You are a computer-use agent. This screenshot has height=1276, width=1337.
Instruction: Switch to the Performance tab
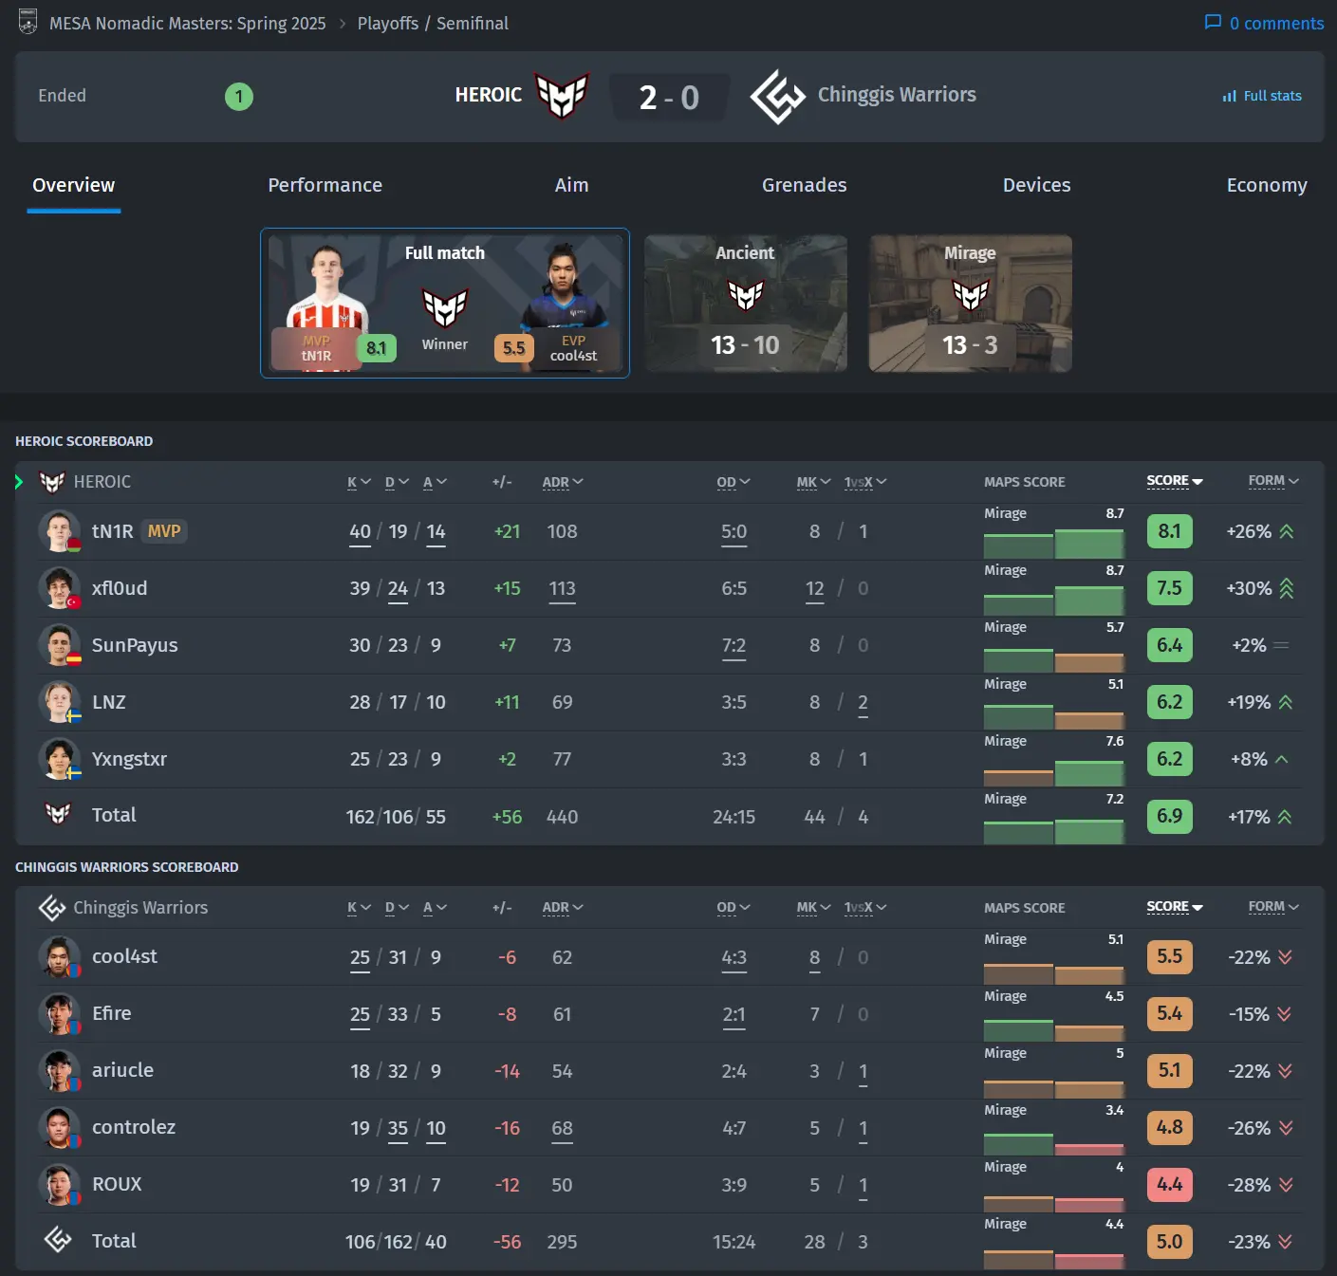pos(325,185)
